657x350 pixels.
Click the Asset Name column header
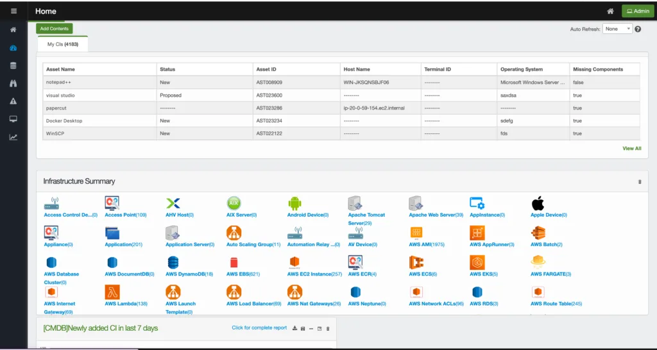pyautogui.click(x=99, y=69)
